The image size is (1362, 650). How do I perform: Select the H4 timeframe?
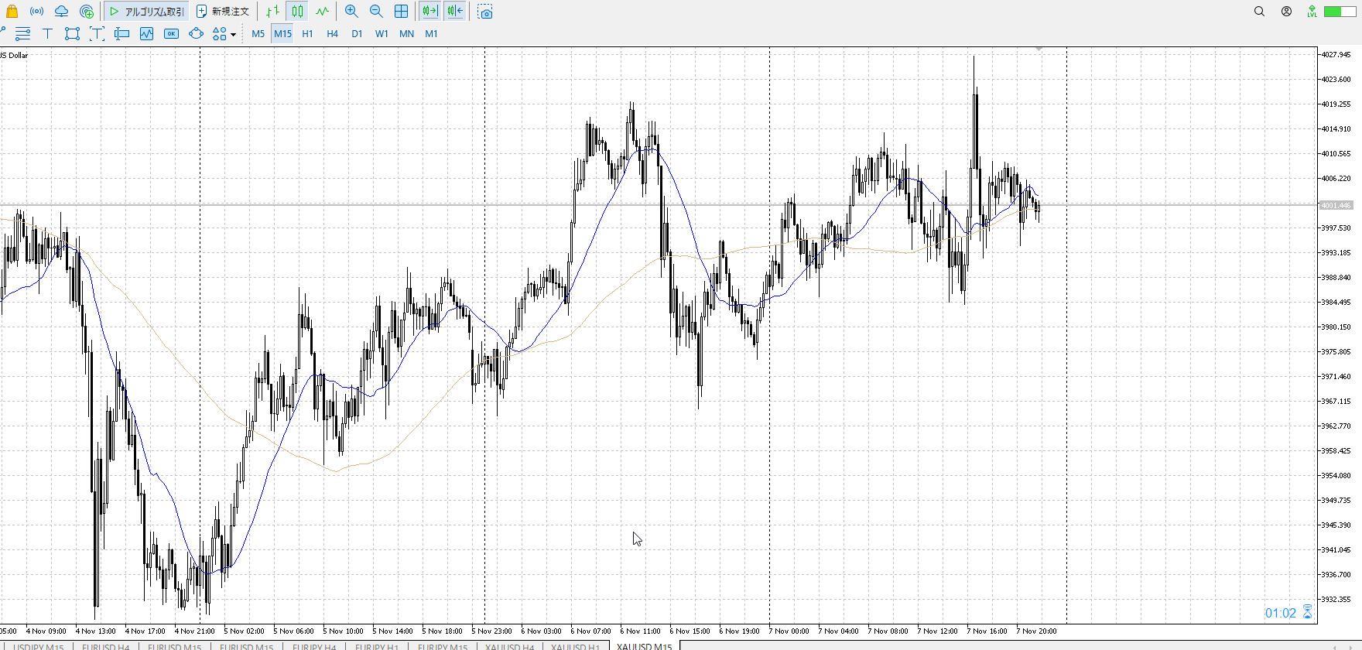[x=332, y=33]
